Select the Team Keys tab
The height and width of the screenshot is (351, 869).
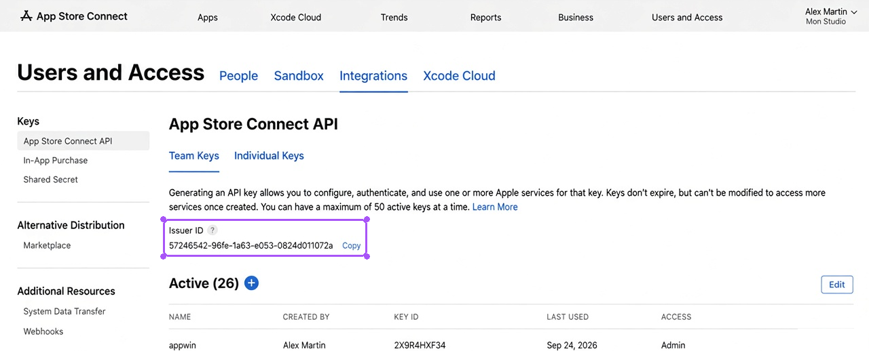[194, 156]
